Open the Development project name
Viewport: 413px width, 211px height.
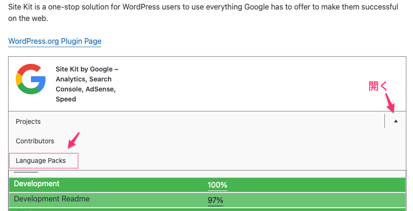pos(37,183)
